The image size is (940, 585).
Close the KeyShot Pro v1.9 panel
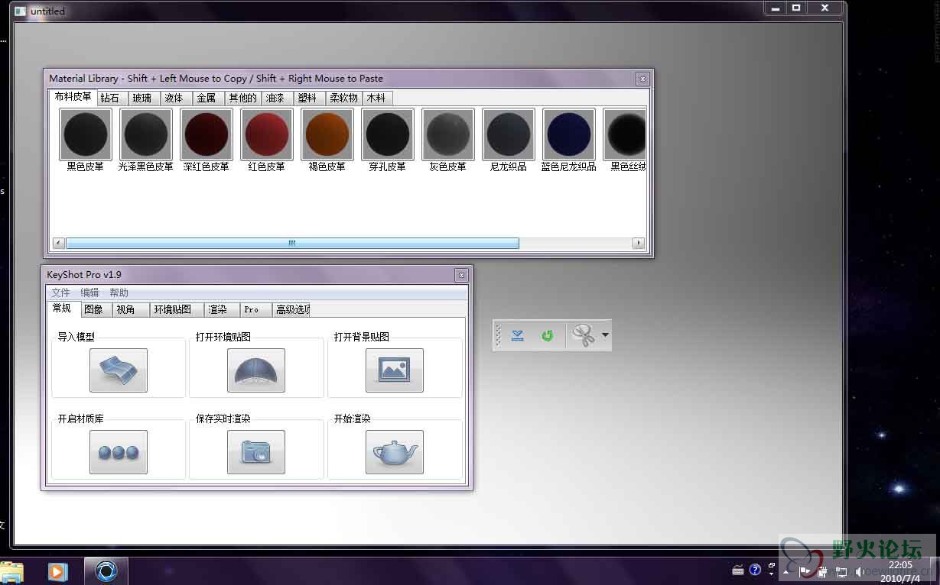point(461,275)
